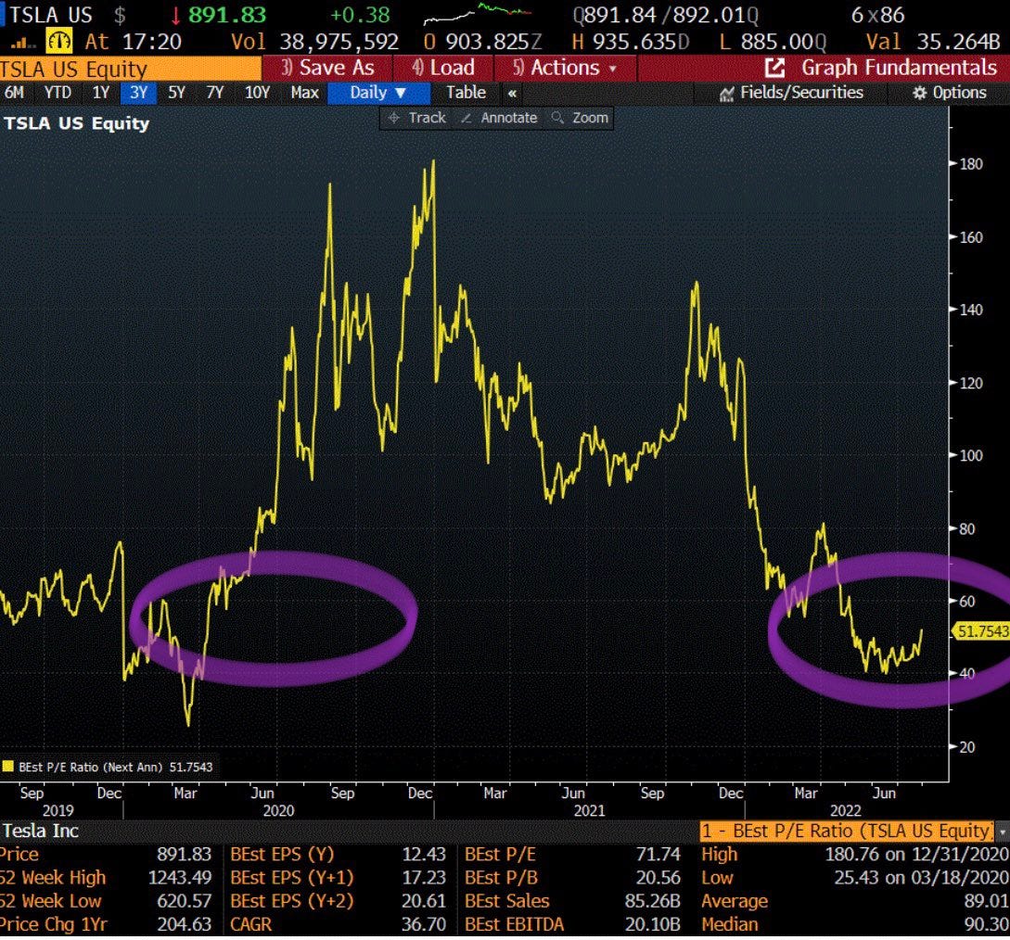The height and width of the screenshot is (940, 1010).
Task: Select the 3Y range tab
Action: [138, 94]
